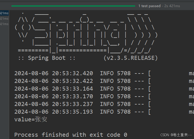Click the log line timestamped 20:53:32.420
The image size is (194, 139).
click(104, 73)
